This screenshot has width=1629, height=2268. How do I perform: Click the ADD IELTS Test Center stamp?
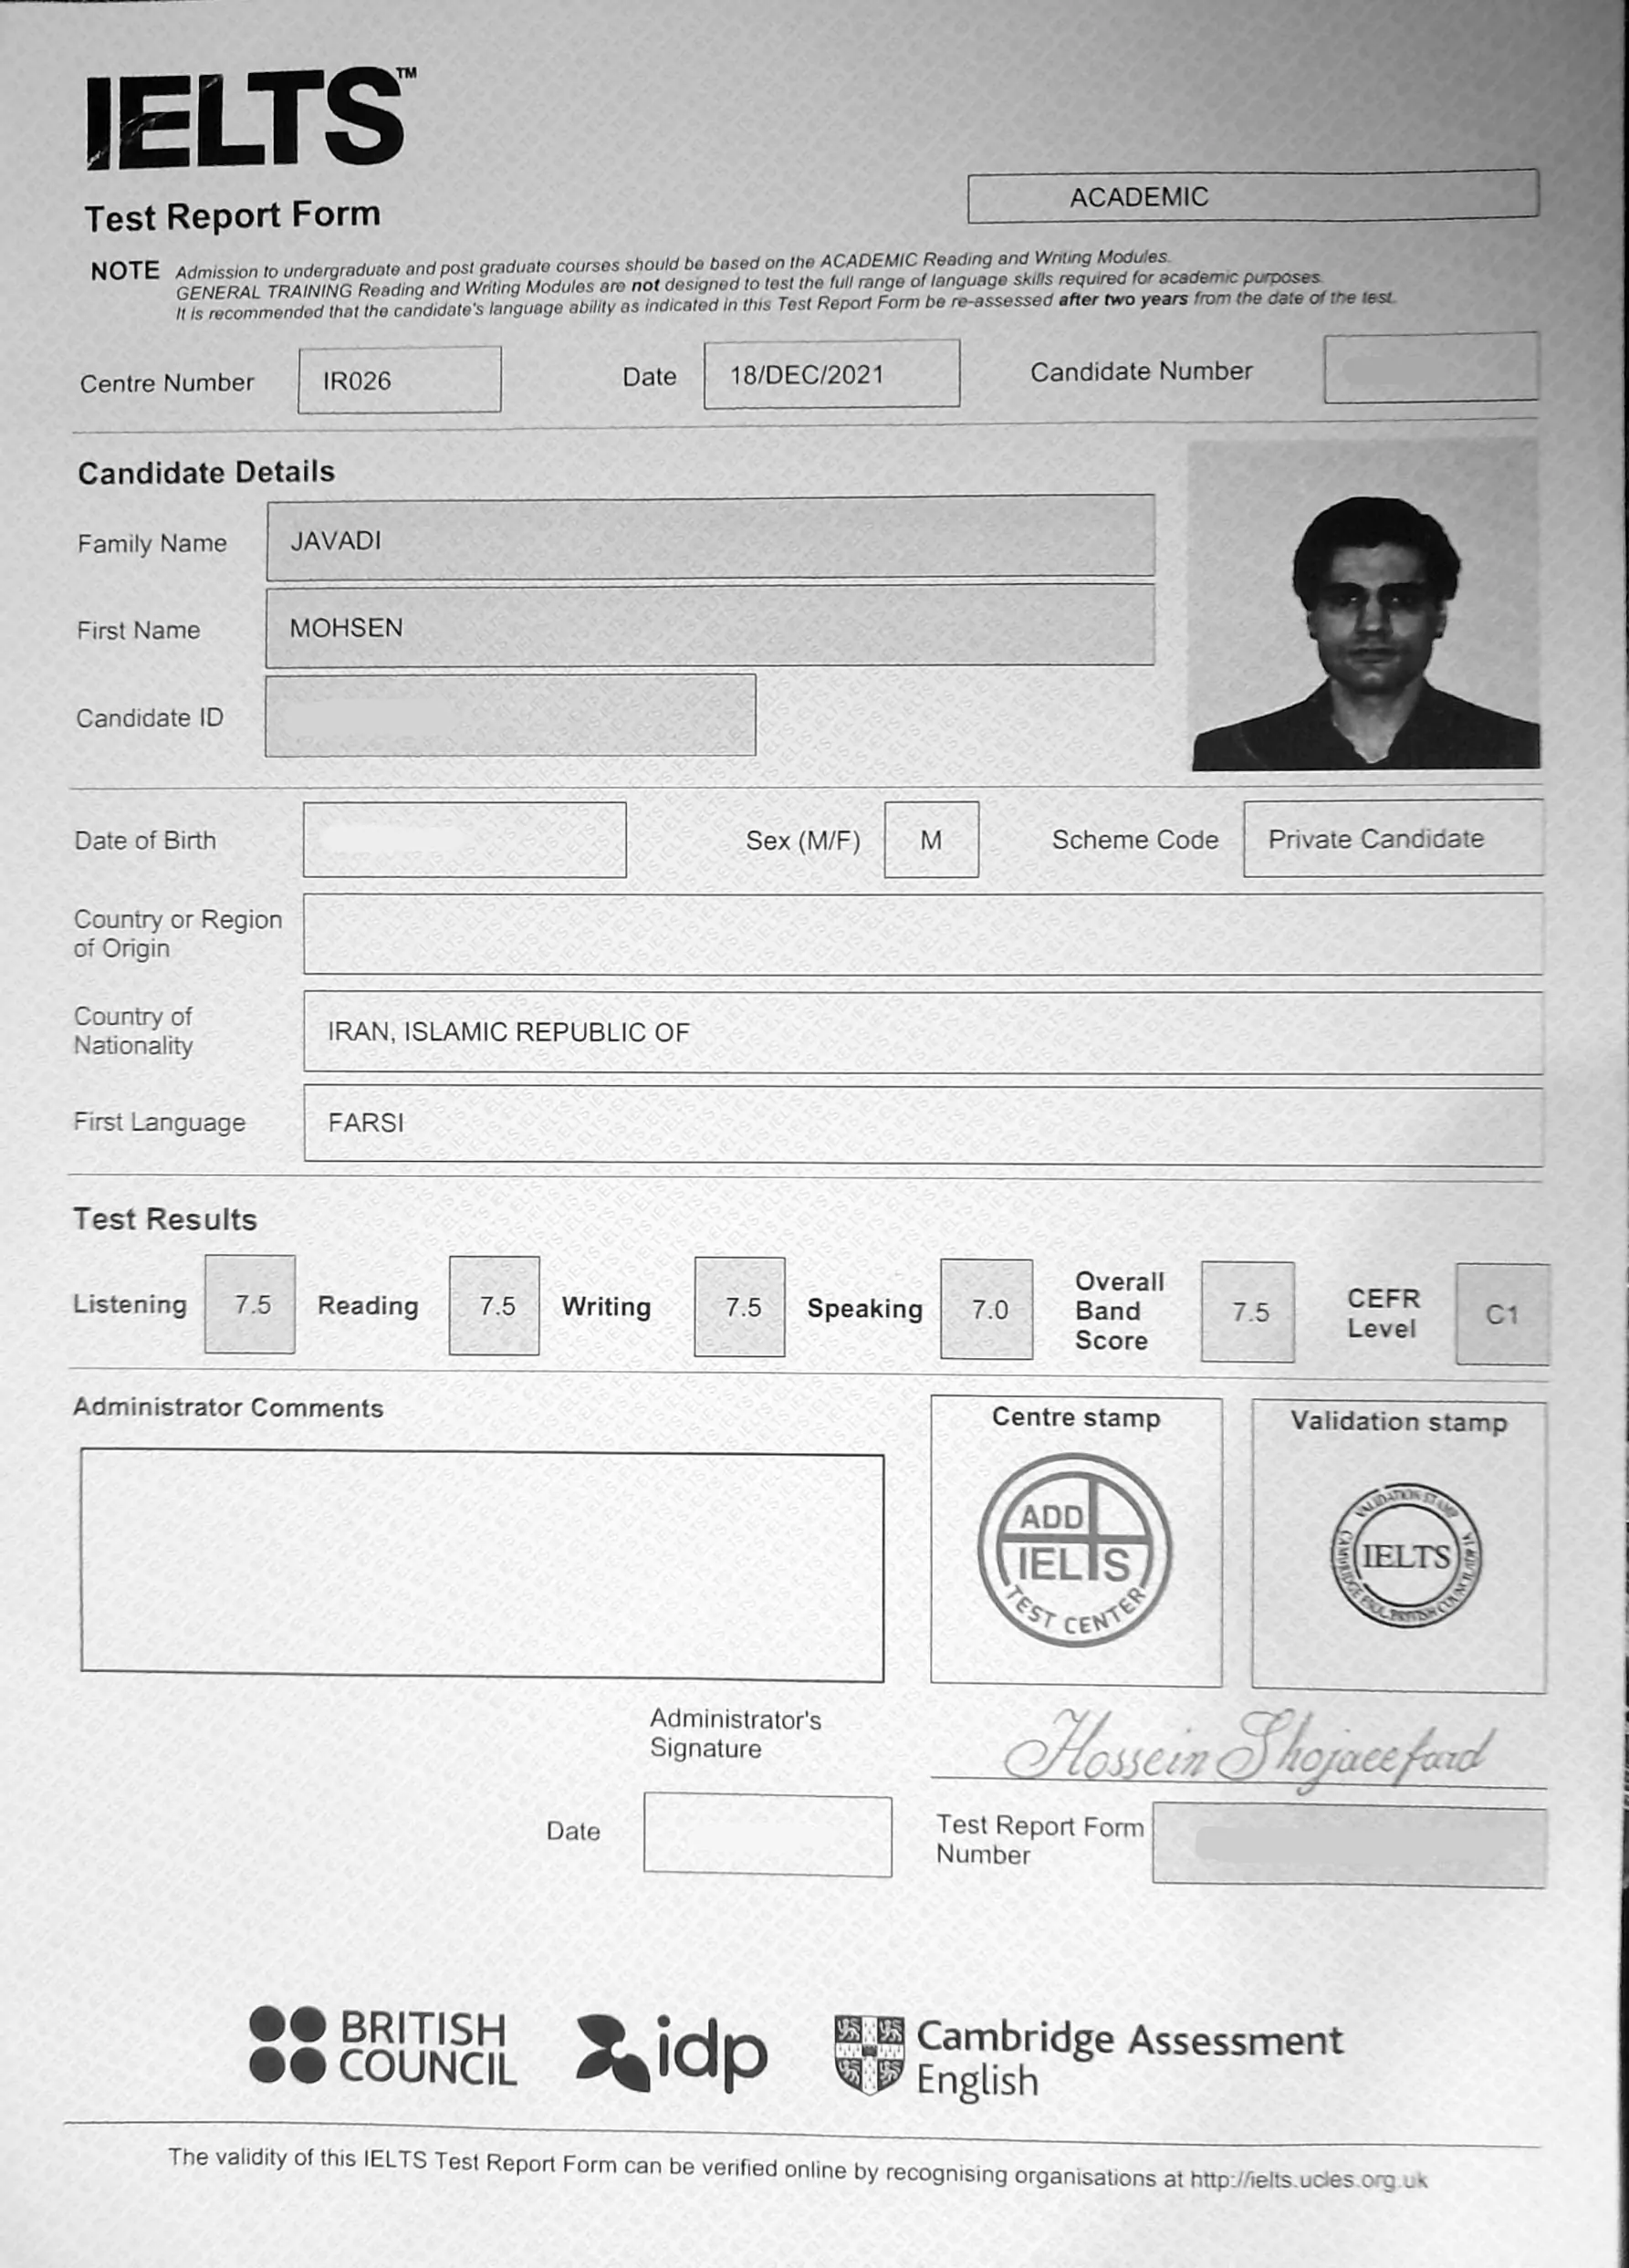(1075, 1550)
